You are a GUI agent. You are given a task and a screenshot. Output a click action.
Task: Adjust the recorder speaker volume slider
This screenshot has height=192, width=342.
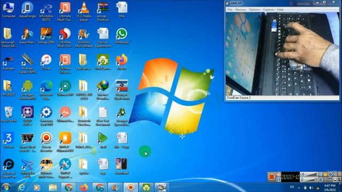pyautogui.click(x=311, y=174)
